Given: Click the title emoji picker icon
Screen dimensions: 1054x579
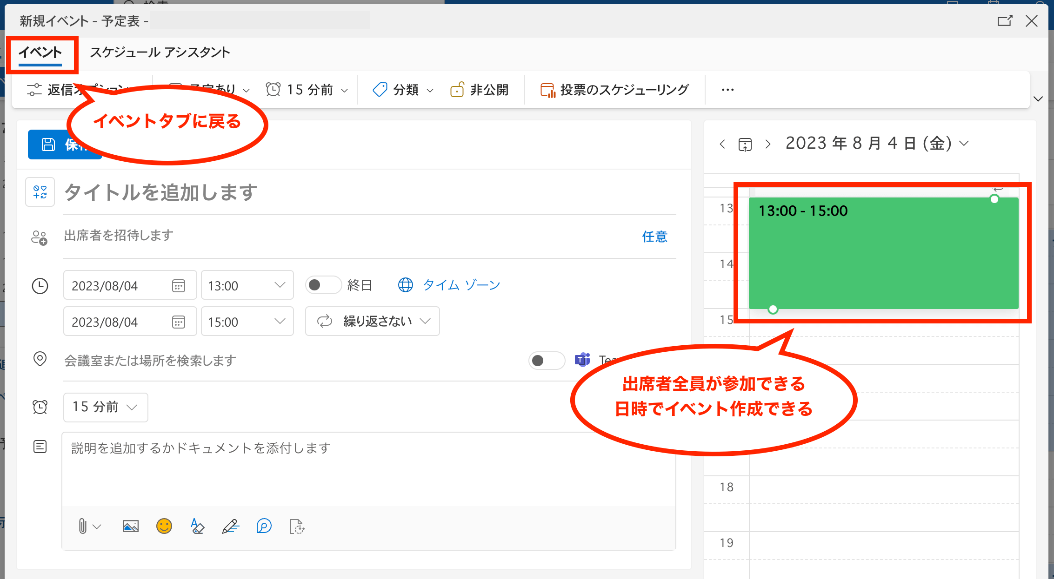Looking at the screenshot, I should [x=40, y=192].
